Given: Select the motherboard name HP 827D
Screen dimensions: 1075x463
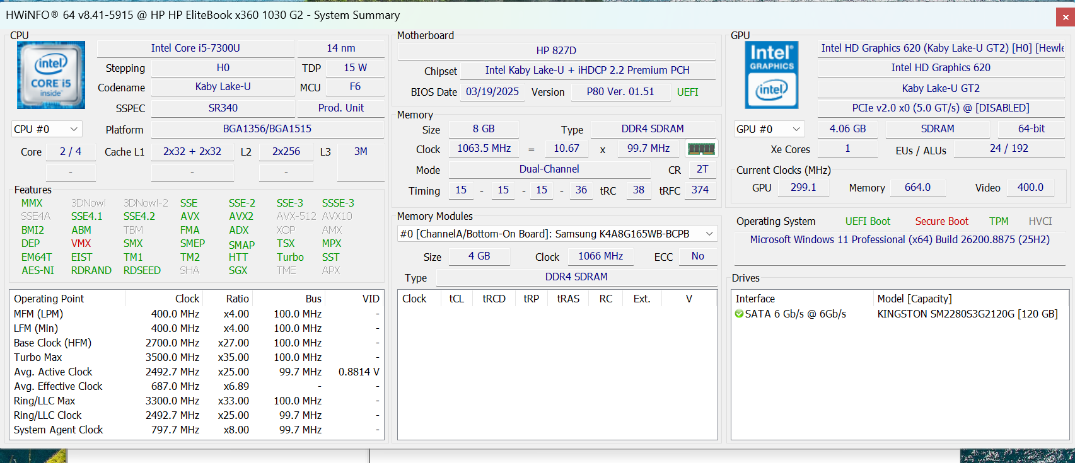Looking at the screenshot, I should pos(557,51).
